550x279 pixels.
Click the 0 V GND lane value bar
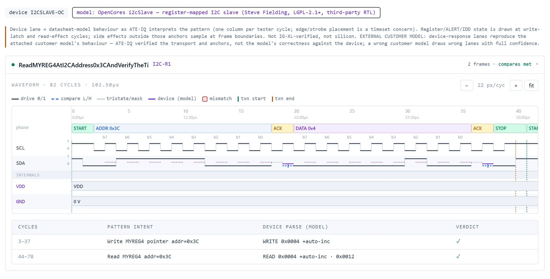tap(305, 201)
